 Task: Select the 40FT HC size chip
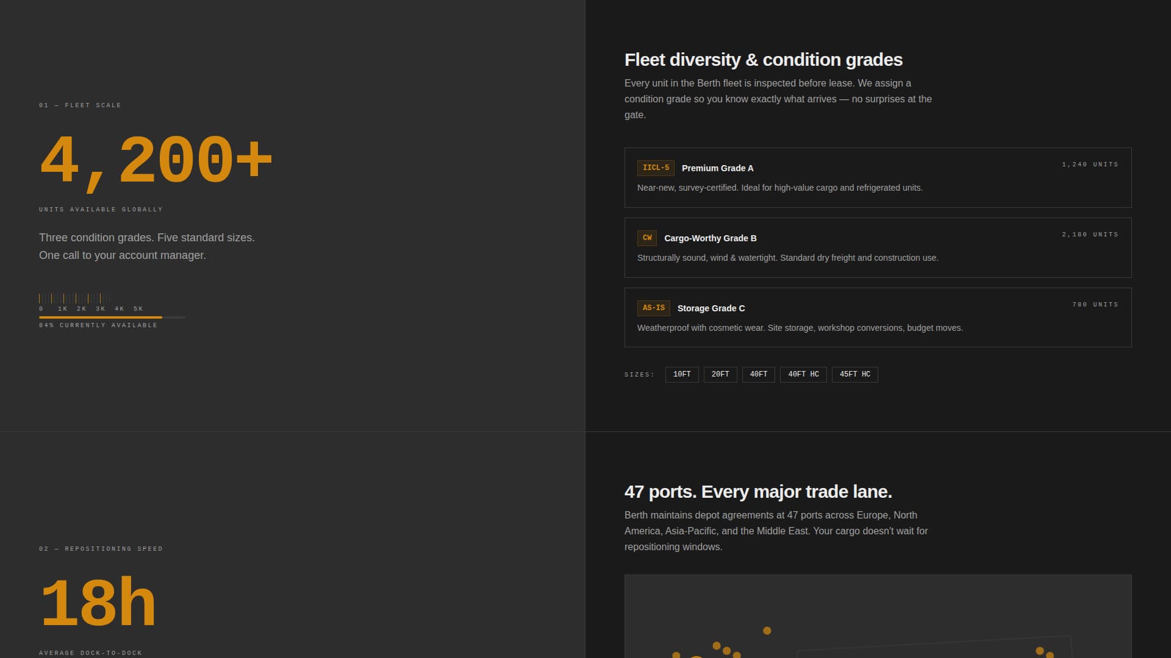click(803, 374)
